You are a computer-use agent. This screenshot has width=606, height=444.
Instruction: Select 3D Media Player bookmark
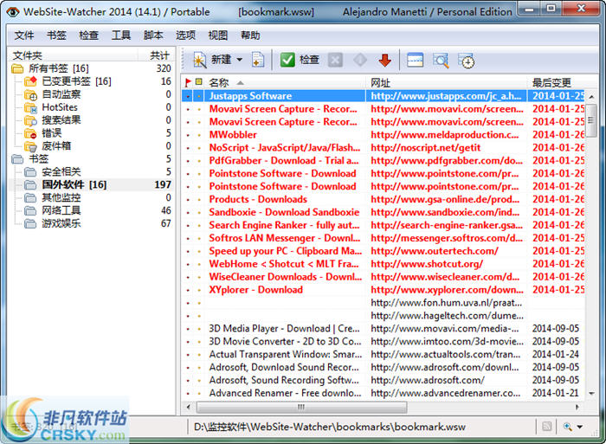pos(285,329)
